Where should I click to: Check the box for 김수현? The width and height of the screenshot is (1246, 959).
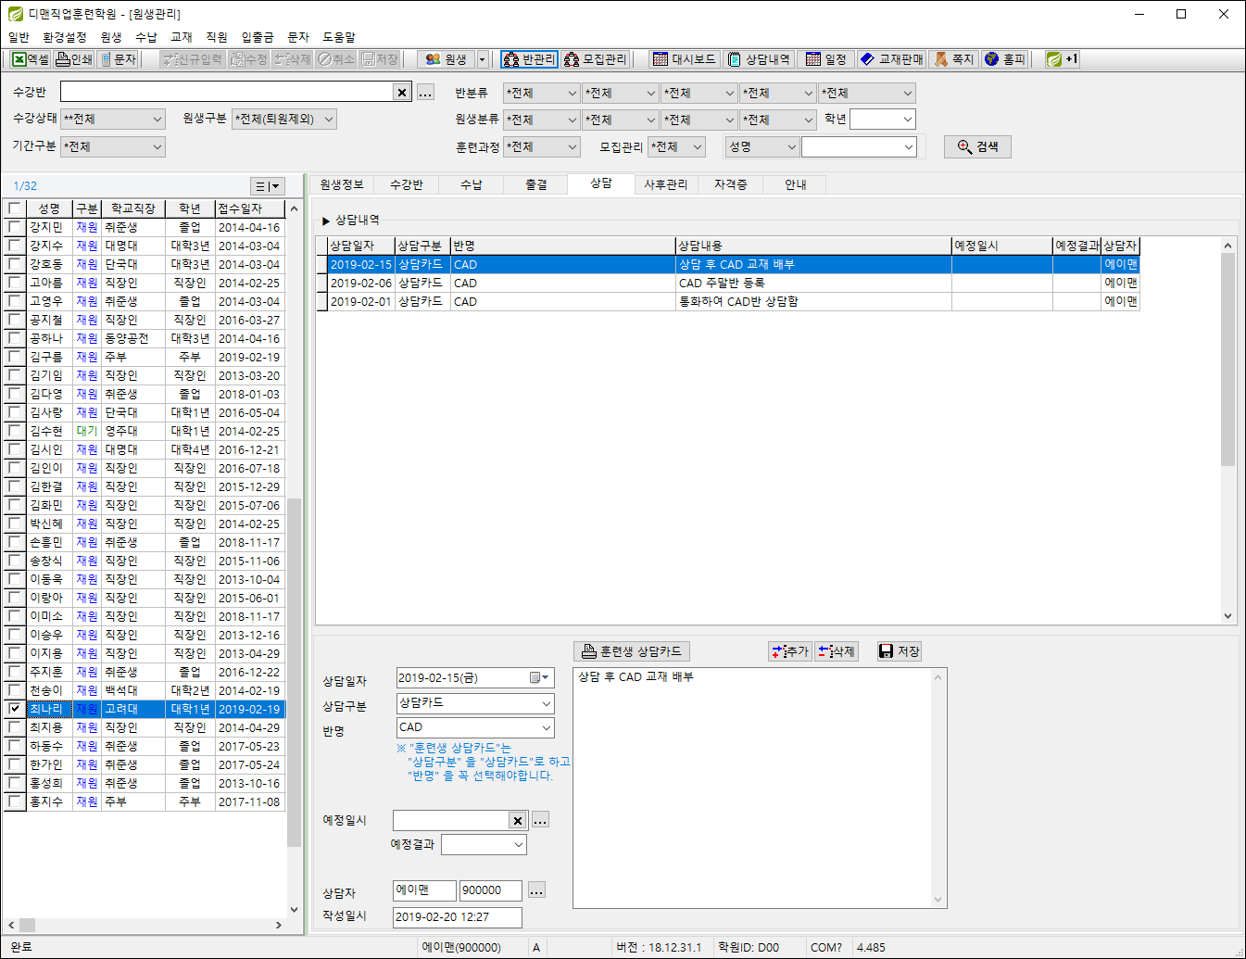tap(15, 431)
